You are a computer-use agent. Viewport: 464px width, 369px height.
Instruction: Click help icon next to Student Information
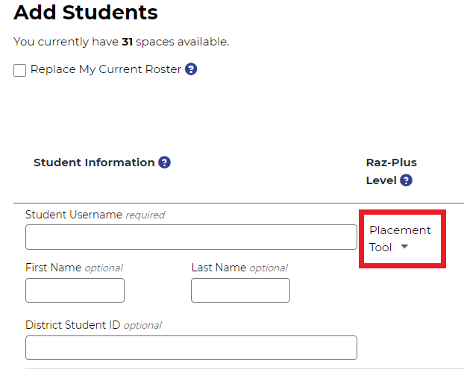pos(165,163)
